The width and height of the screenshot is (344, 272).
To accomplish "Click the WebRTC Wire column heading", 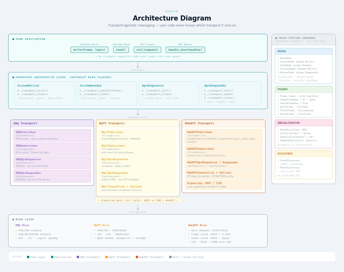I will (197, 225).
